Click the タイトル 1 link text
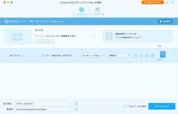 [40, 36]
